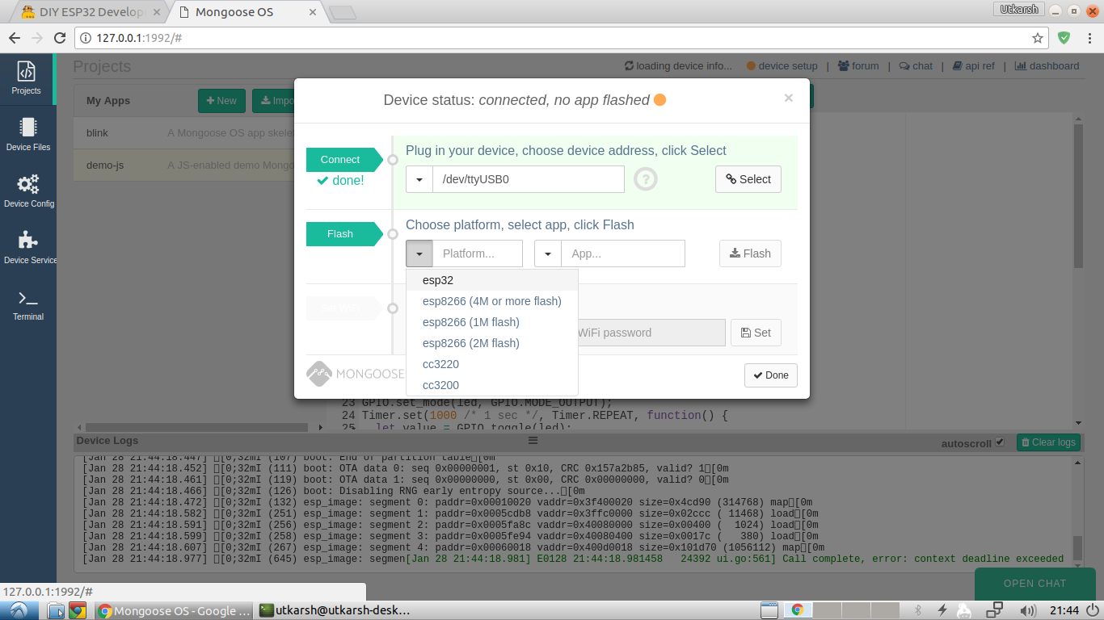Open the Device Config gears icon
This screenshot has height=620, width=1104.
27,191
